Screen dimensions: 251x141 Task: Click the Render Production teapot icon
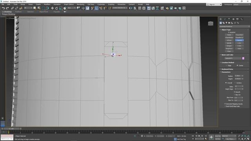click(x=176, y=8)
